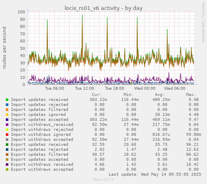Image resolution: width=207 pixels, height=184 pixels.
Task: Click the Export updates accepted swatch
Action: coord(7,159)
